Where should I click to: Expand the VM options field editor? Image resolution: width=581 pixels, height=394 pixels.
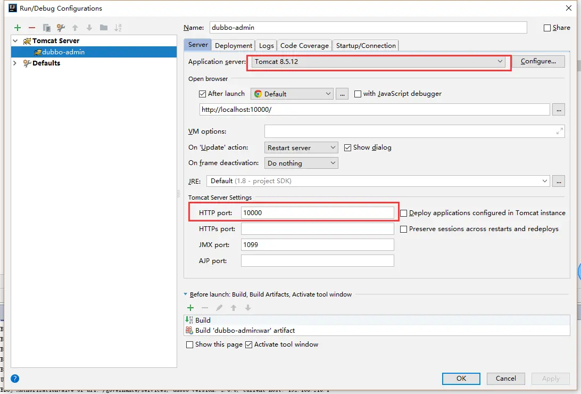click(x=560, y=131)
